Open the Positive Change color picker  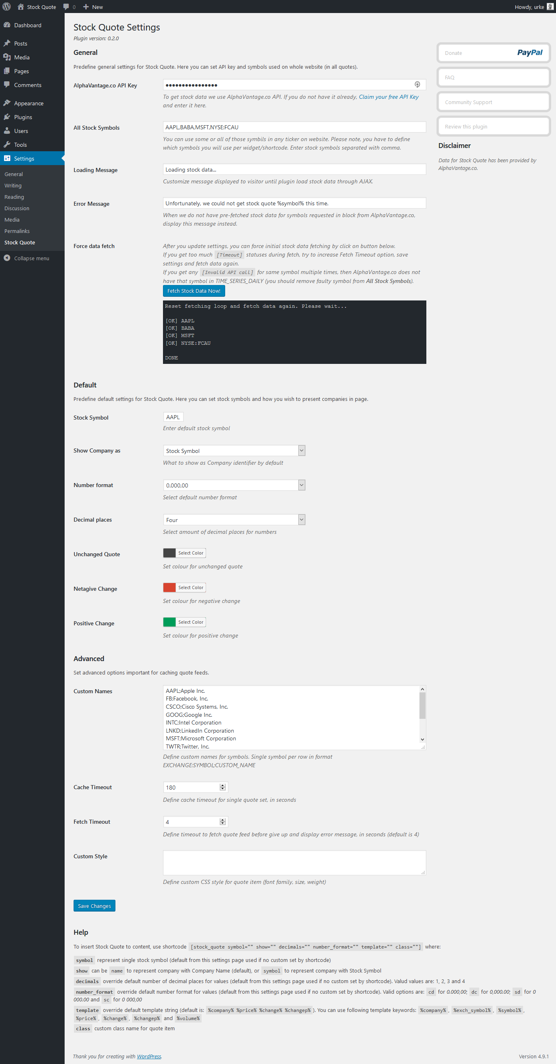pyautogui.click(x=185, y=622)
